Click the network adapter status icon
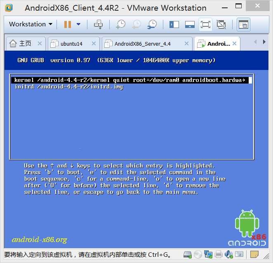Screen dimensions: 273x263 208,254
